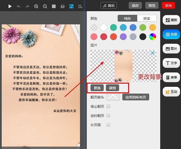Click the play preview icon
The height and width of the screenshot is (149, 181).
(10, 6)
